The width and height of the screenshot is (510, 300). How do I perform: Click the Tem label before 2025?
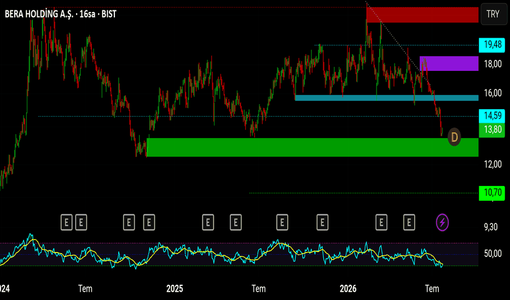point(85,289)
